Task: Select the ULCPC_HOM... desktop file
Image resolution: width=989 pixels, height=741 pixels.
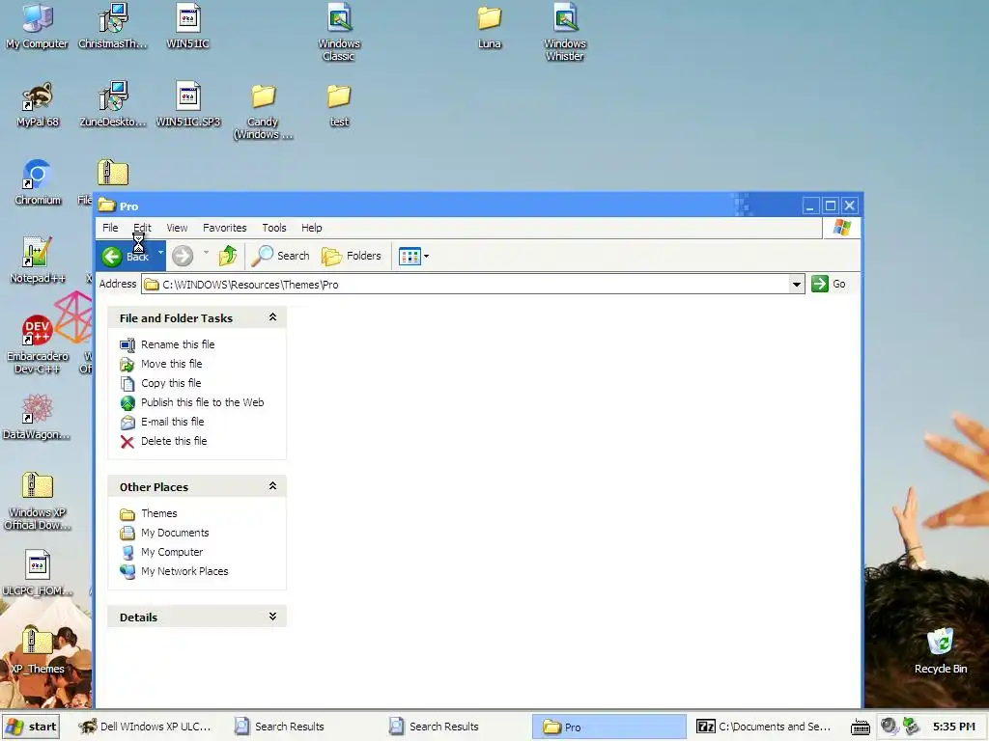Action: (x=38, y=574)
